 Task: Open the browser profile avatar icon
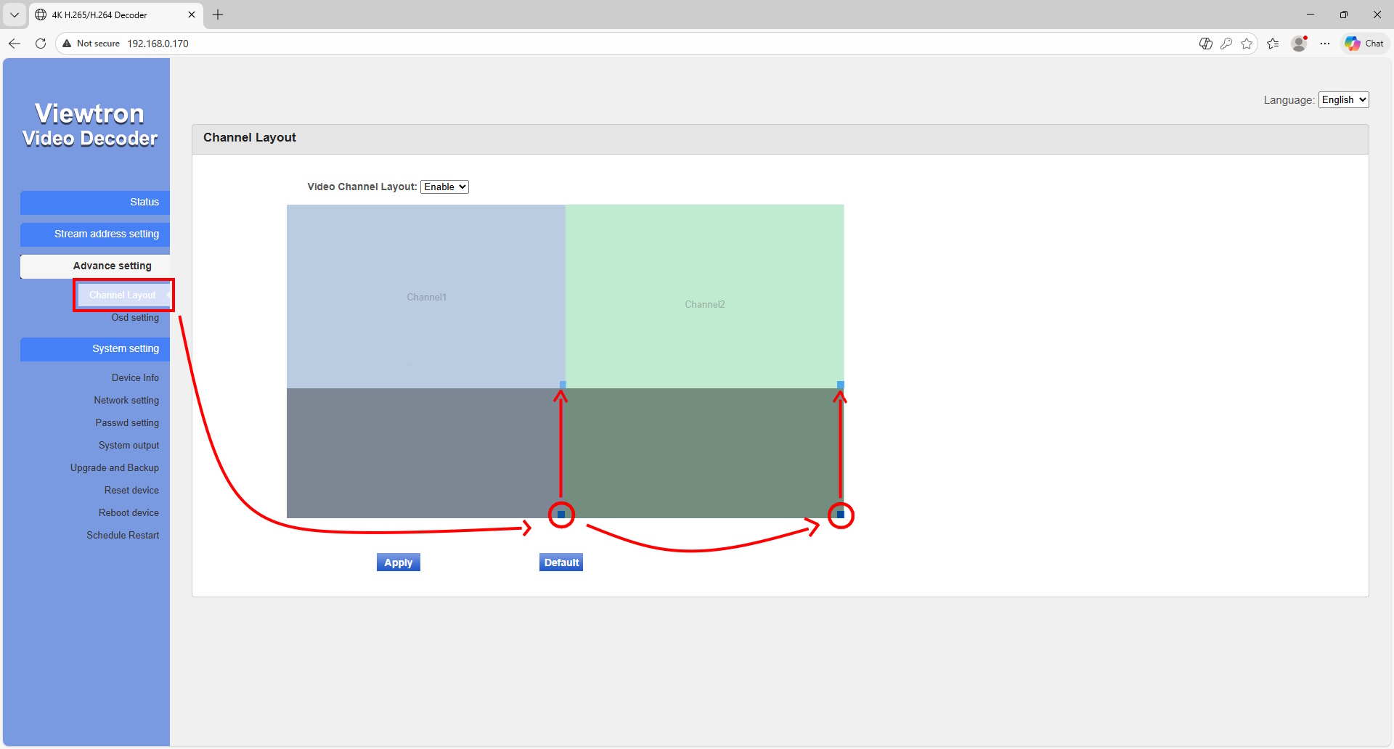point(1299,44)
